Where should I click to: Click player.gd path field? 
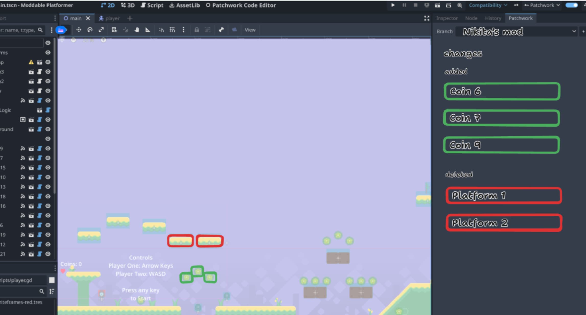pyautogui.click(x=23, y=280)
